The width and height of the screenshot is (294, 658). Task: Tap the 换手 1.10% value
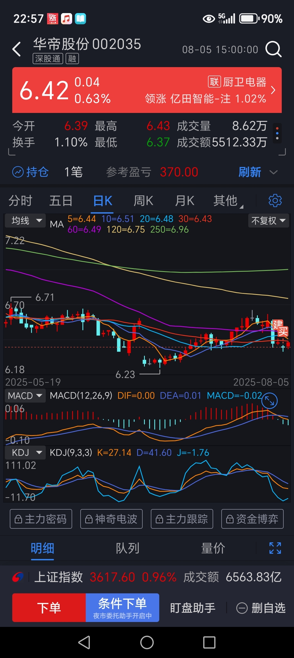coord(71,142)
